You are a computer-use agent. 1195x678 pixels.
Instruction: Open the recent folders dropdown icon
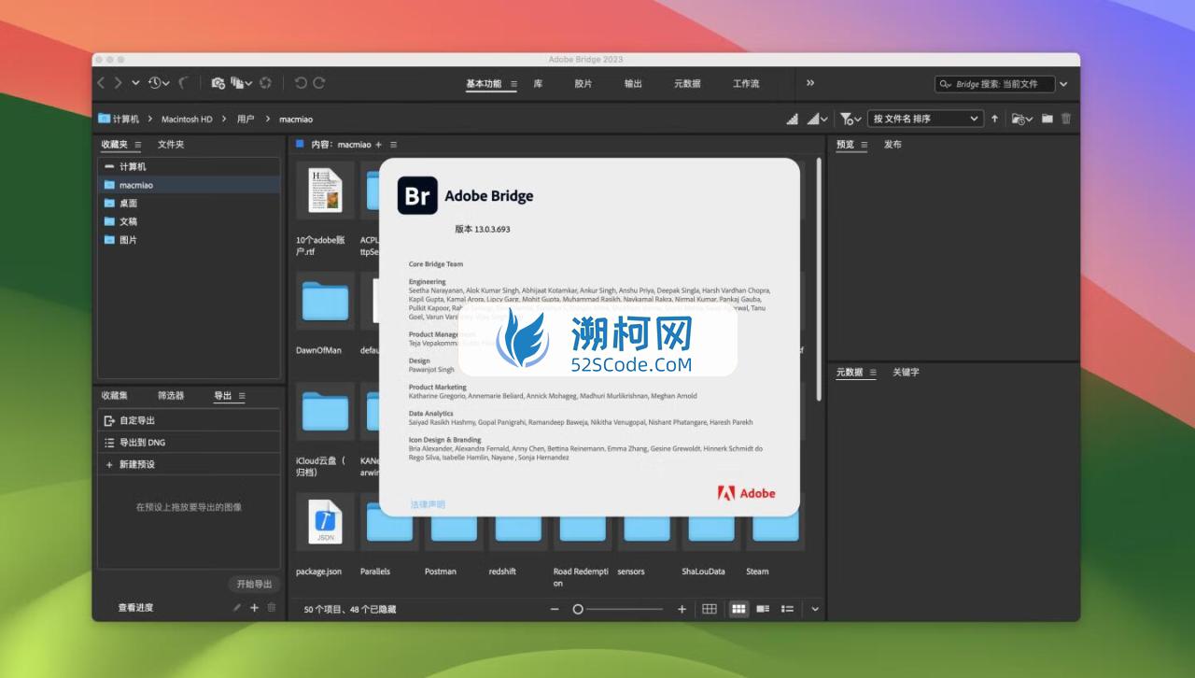tap(1022, 119)
